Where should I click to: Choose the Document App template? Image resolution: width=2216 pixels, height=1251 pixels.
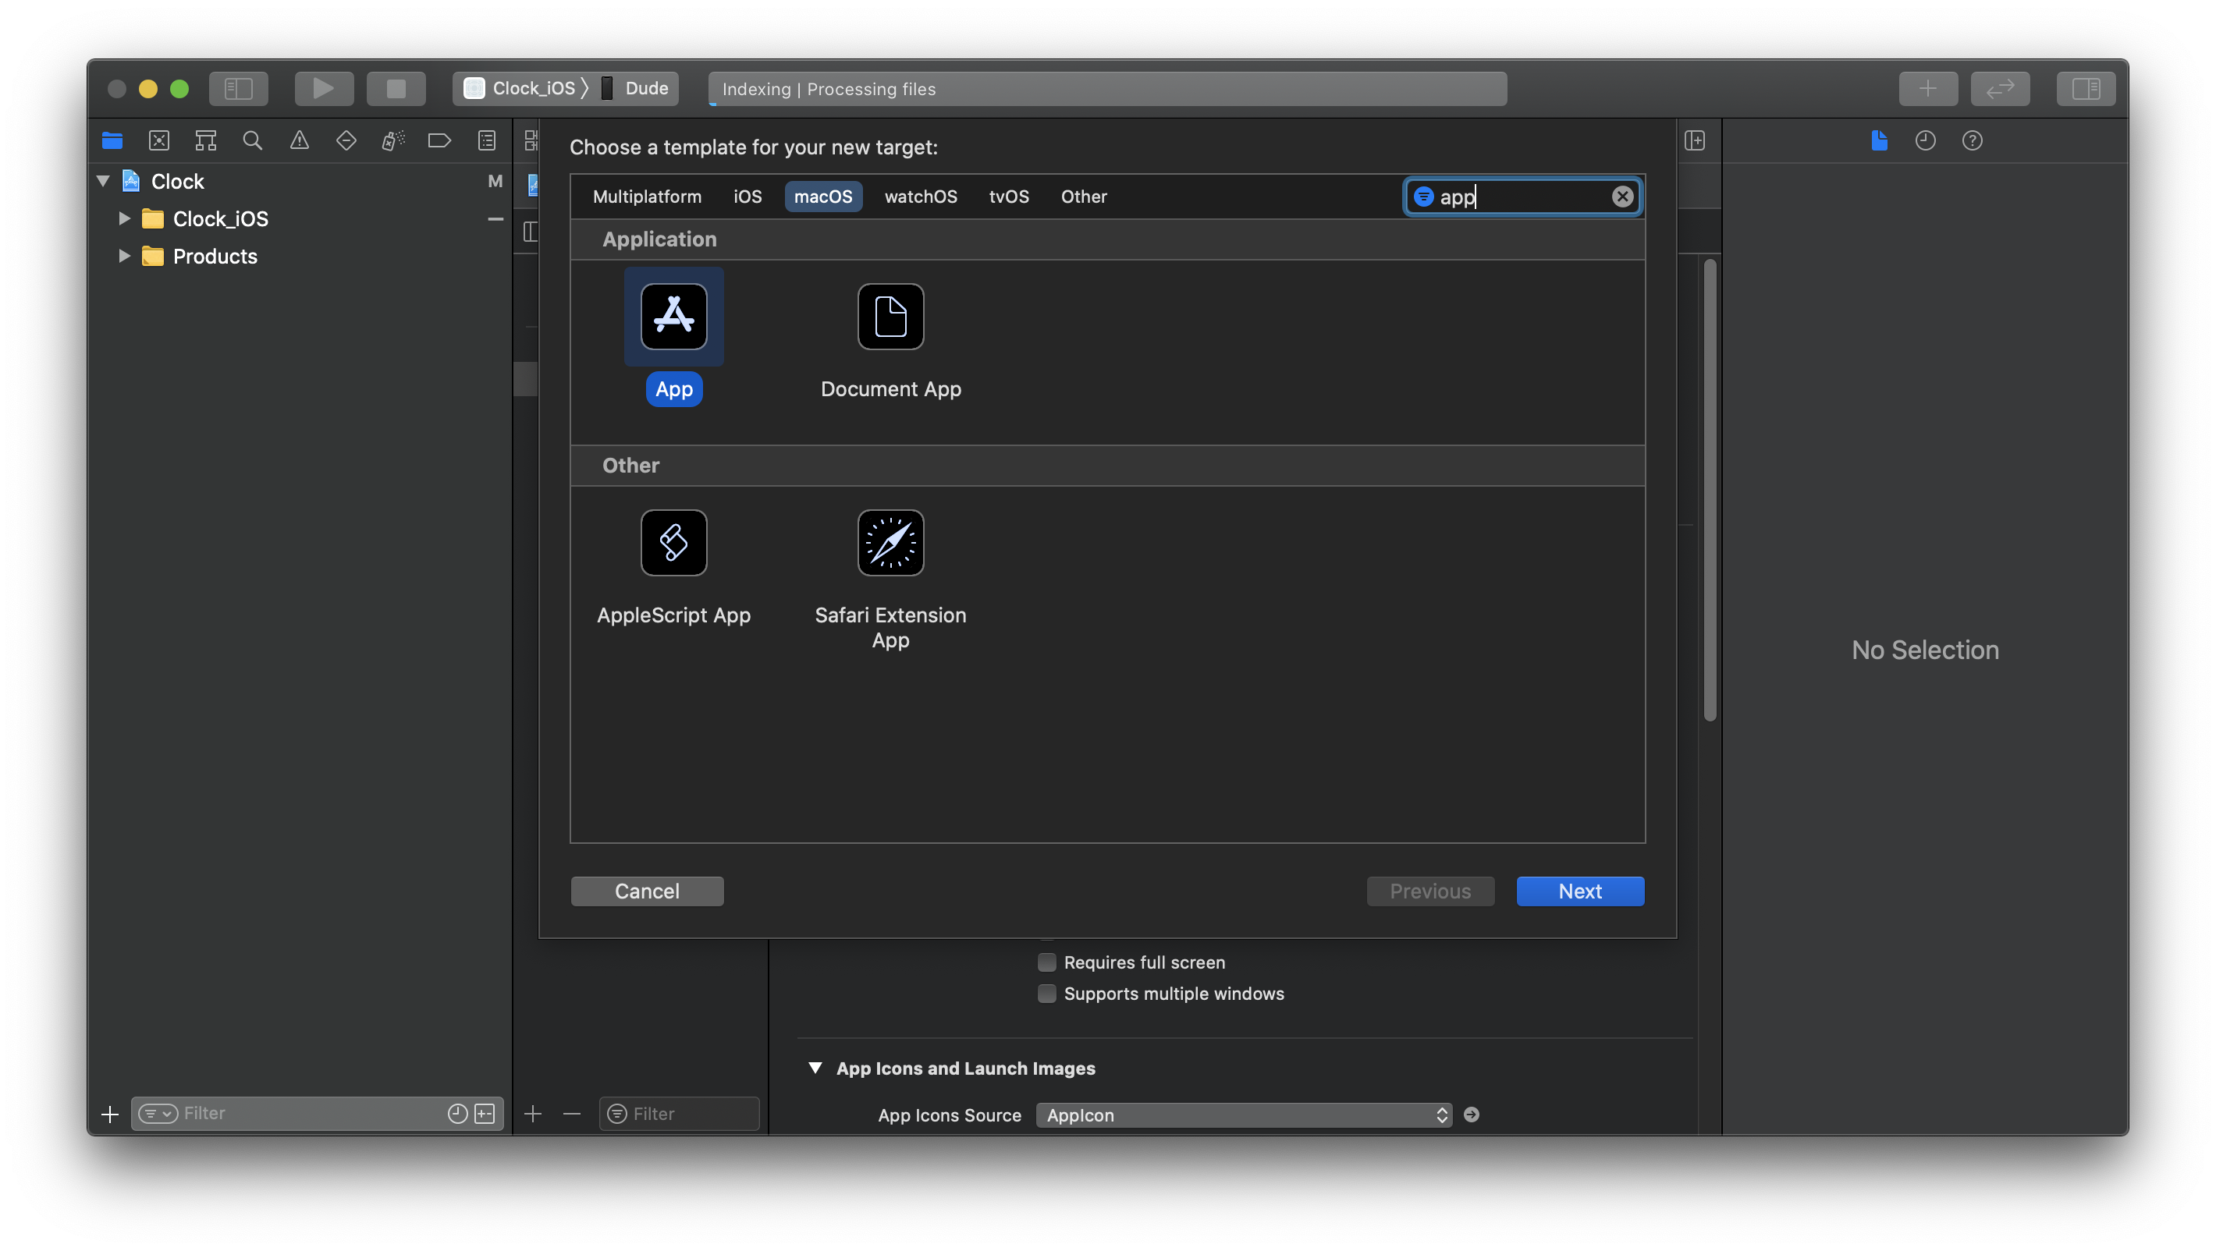click(890, 317)
